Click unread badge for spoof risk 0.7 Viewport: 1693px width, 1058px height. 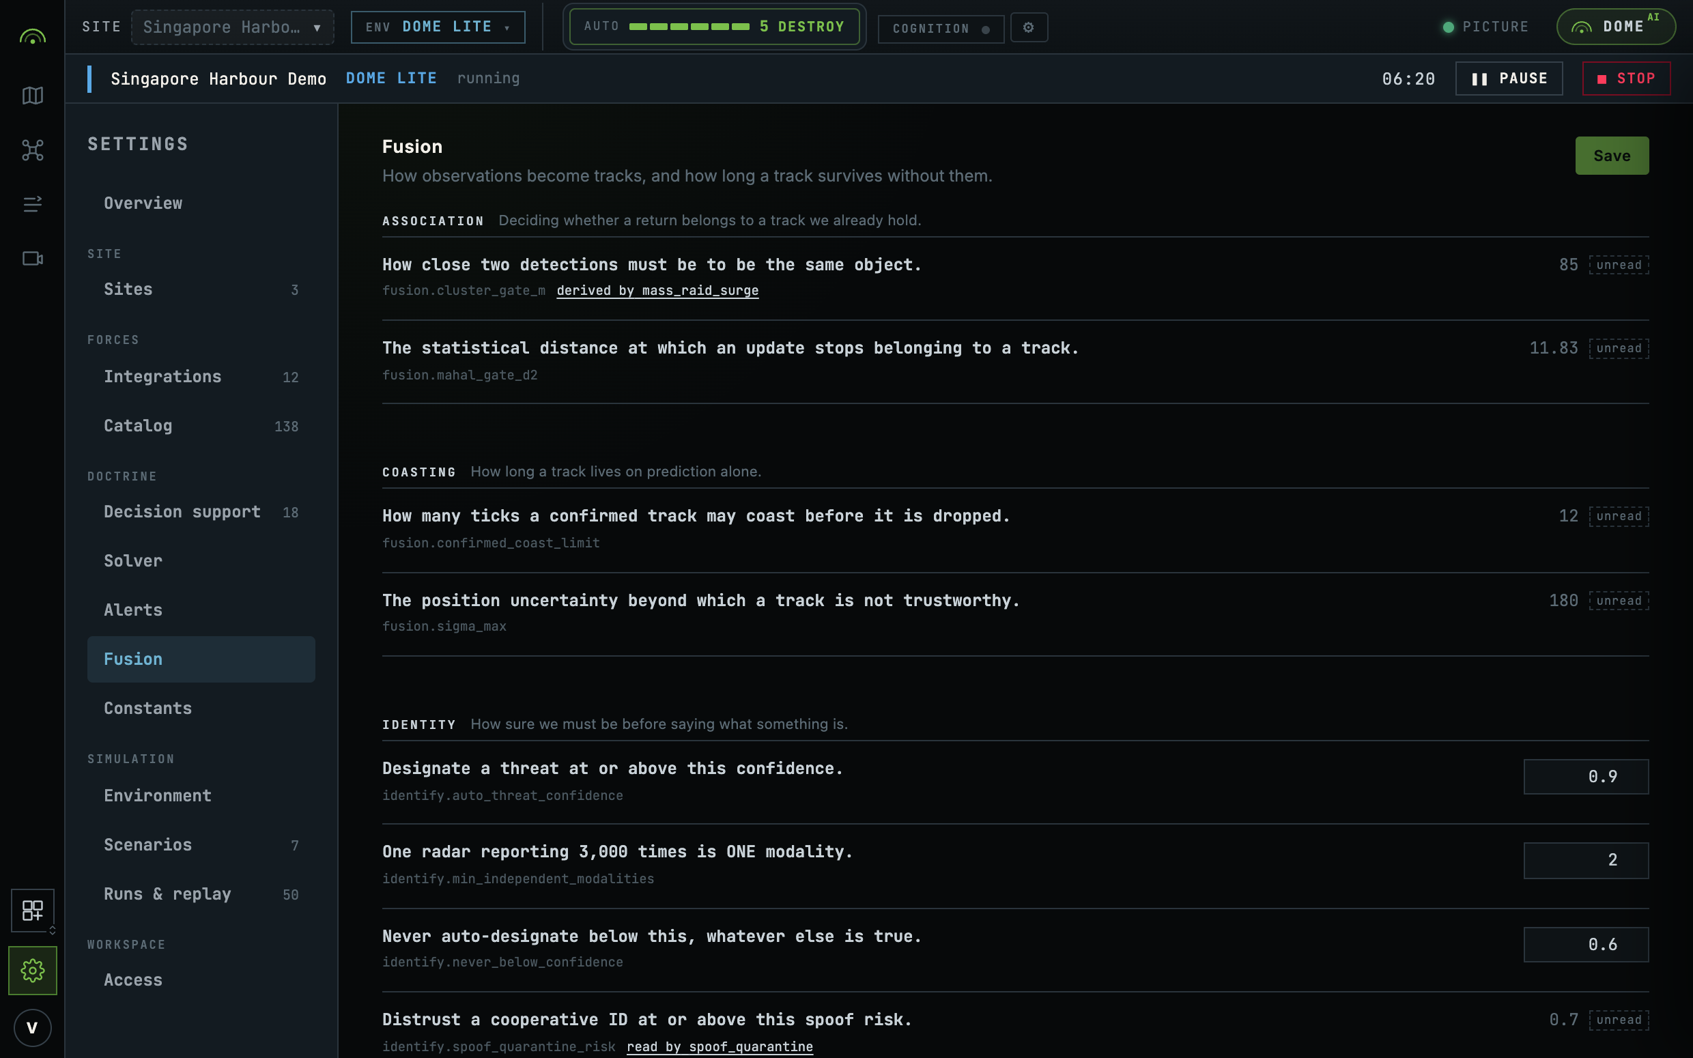click(1618, 1020)
